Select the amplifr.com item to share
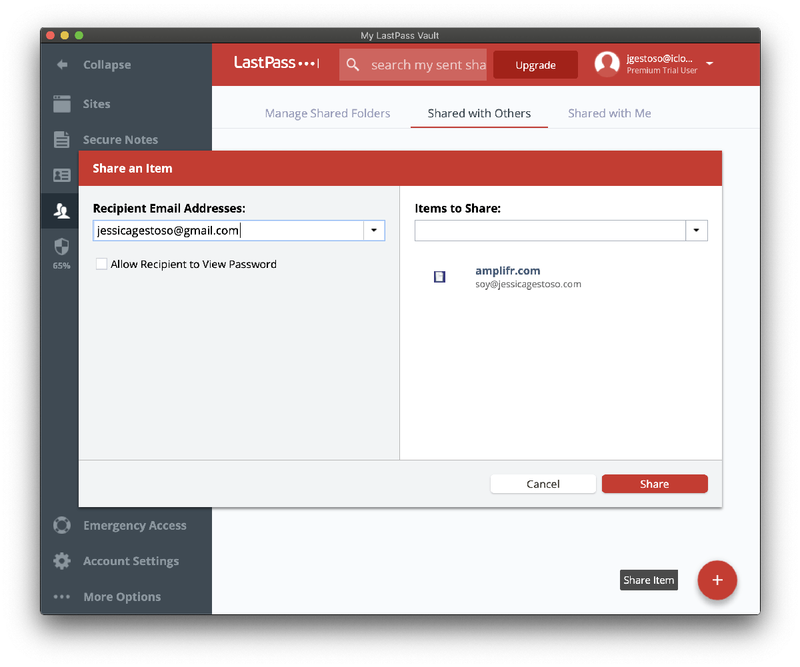The height and width of the screenshot is (667, 800). pos(508,271)
